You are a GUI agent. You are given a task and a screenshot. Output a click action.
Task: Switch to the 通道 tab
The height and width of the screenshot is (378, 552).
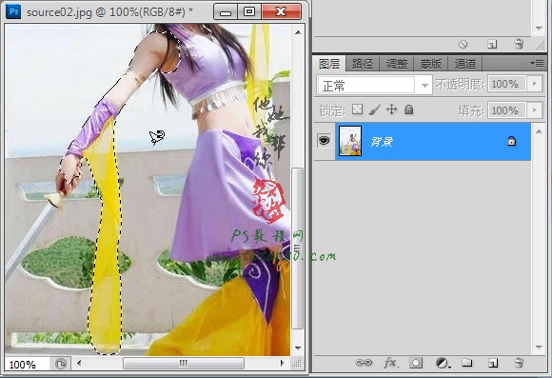click(464, 64)
